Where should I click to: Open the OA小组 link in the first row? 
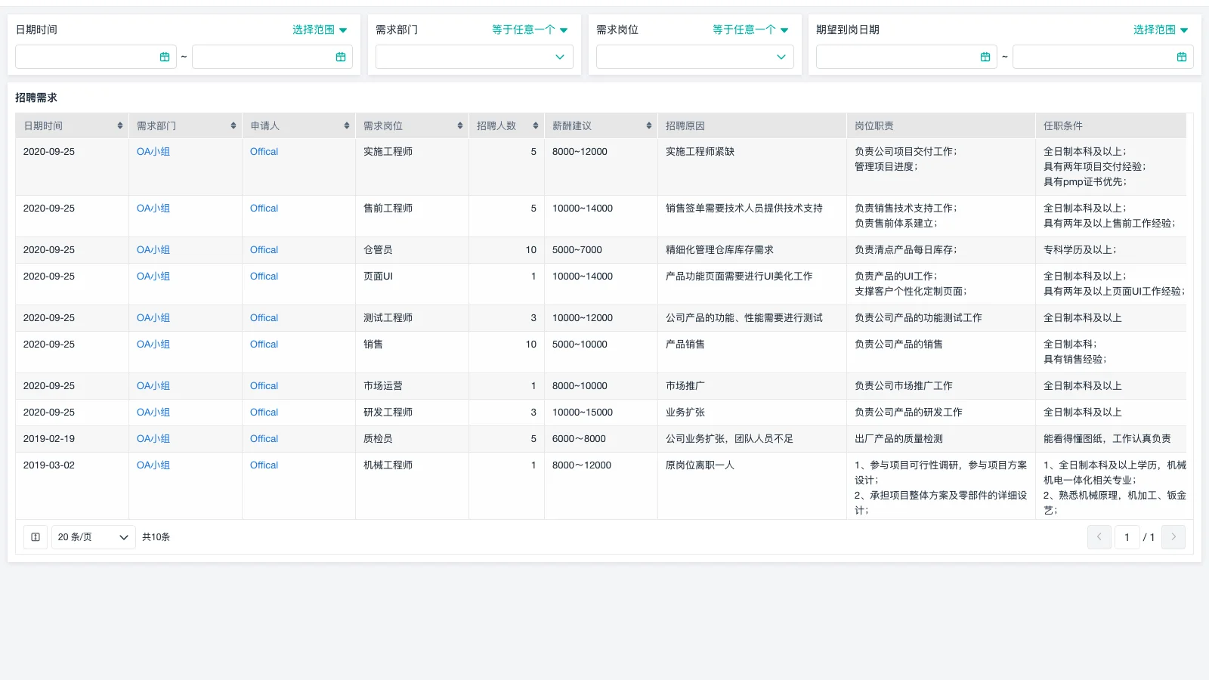pyautogui.click(x=153, y=151)
